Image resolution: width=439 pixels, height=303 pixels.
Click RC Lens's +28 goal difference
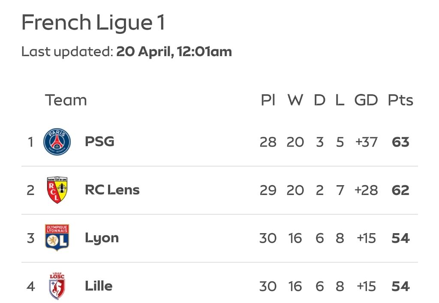point(366,190)
